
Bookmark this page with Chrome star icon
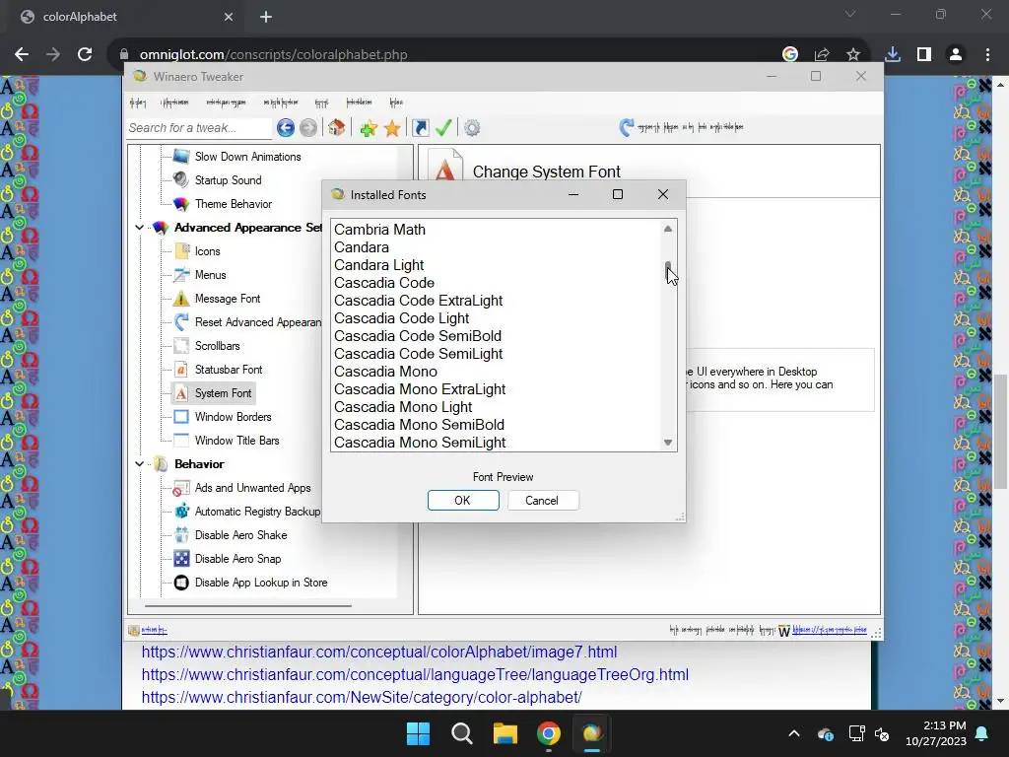853,55
